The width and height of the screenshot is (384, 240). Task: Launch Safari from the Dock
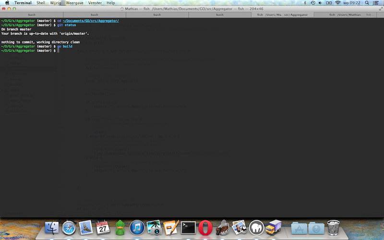[69, 228]
